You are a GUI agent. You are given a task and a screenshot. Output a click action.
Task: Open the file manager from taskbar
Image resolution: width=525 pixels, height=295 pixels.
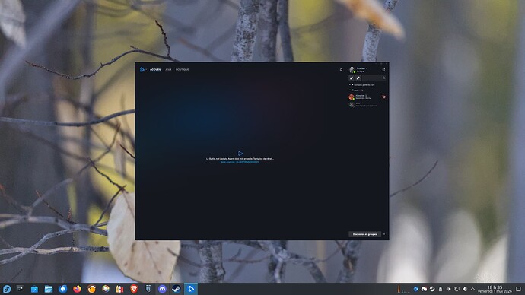tap(49, 289)
